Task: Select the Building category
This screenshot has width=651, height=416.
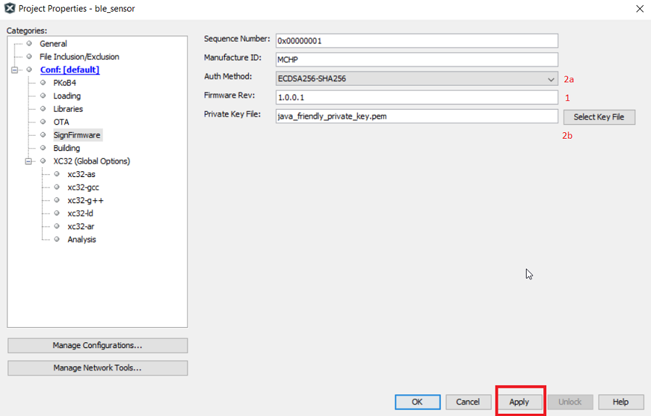Action: click(67, 148)
